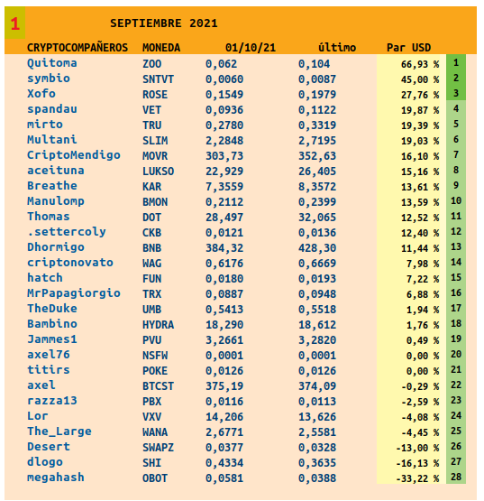Open the CriptoMendigo user link
This screenshot has width=484, height=501.
coord(74,155)
